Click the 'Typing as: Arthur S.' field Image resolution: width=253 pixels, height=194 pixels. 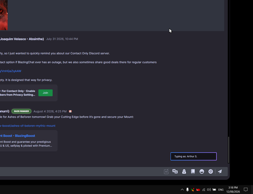pyautogui.click(x=193, y=157)
